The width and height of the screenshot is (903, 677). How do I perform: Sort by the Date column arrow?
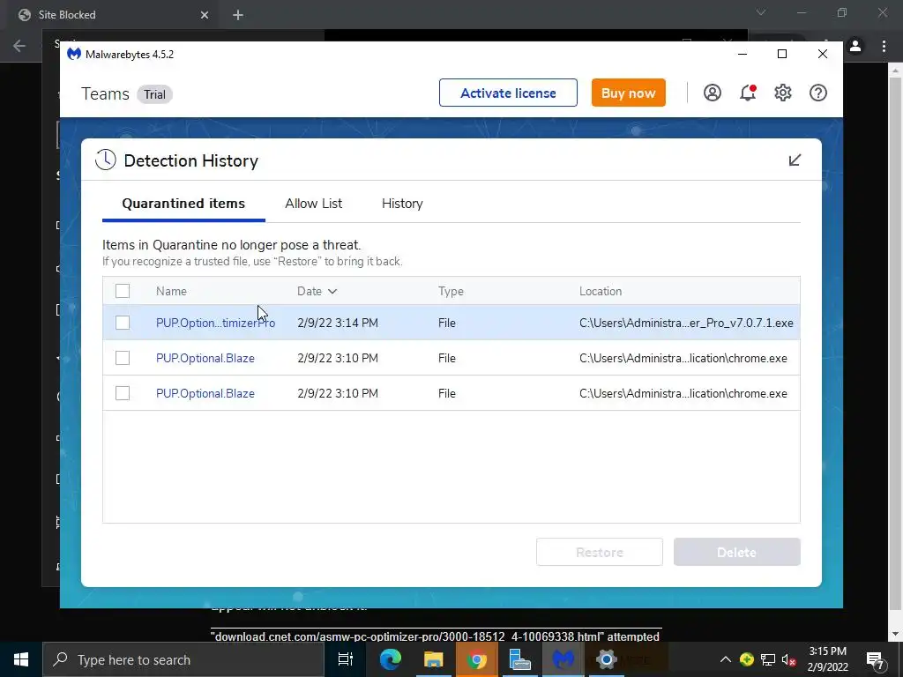click(332, 291)
